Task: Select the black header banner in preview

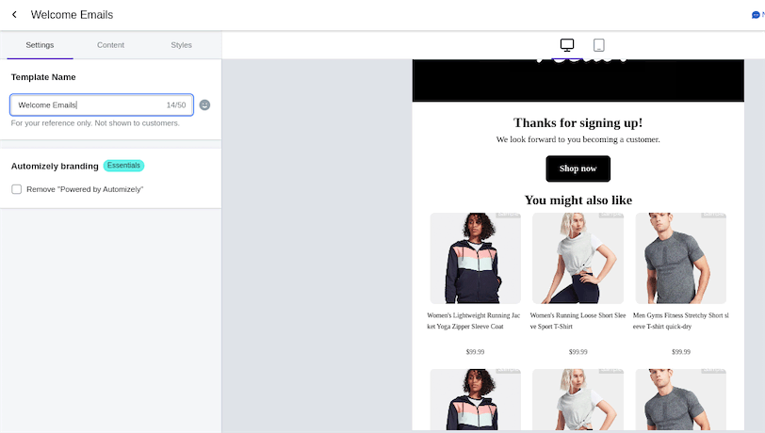Action: tap(578, 80)
